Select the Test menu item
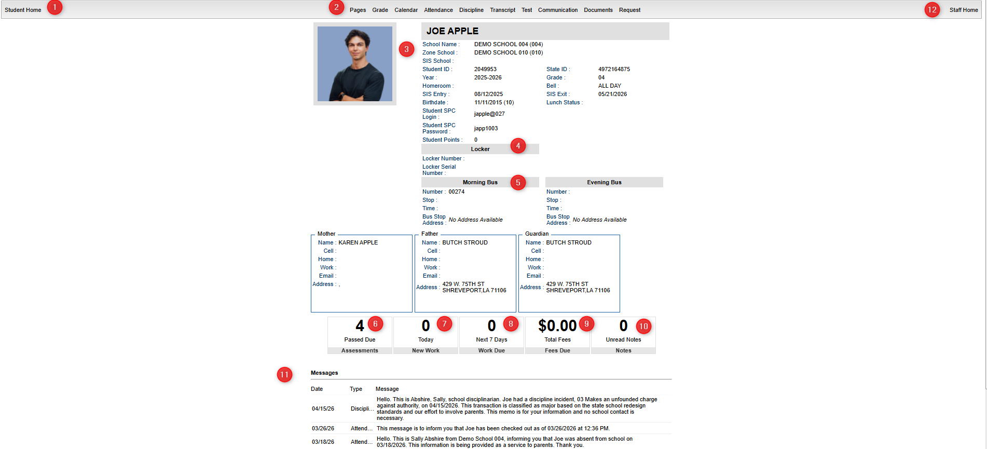The image size is (987, 449). pyautogui.click(x=527, y=10)
